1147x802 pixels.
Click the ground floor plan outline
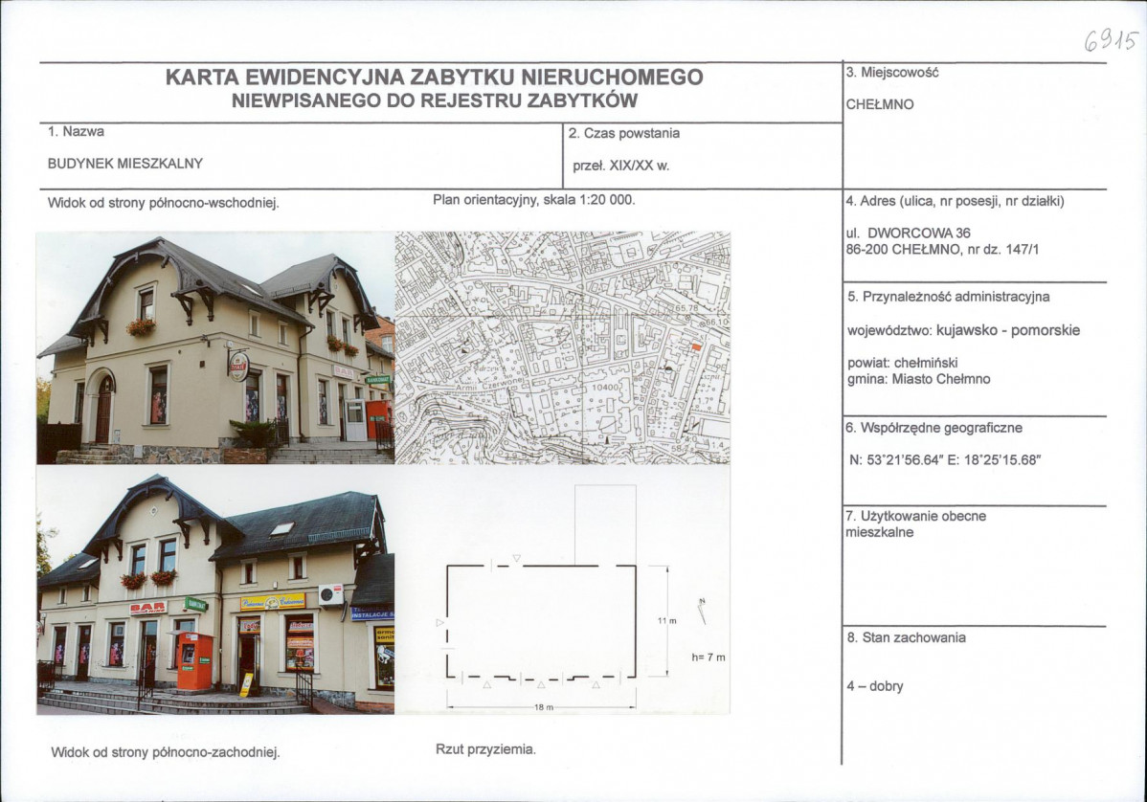541,621
